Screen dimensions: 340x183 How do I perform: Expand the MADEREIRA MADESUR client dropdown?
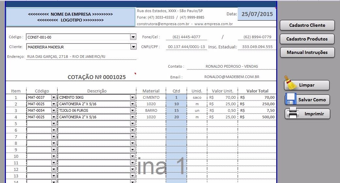tap(133, 47)
